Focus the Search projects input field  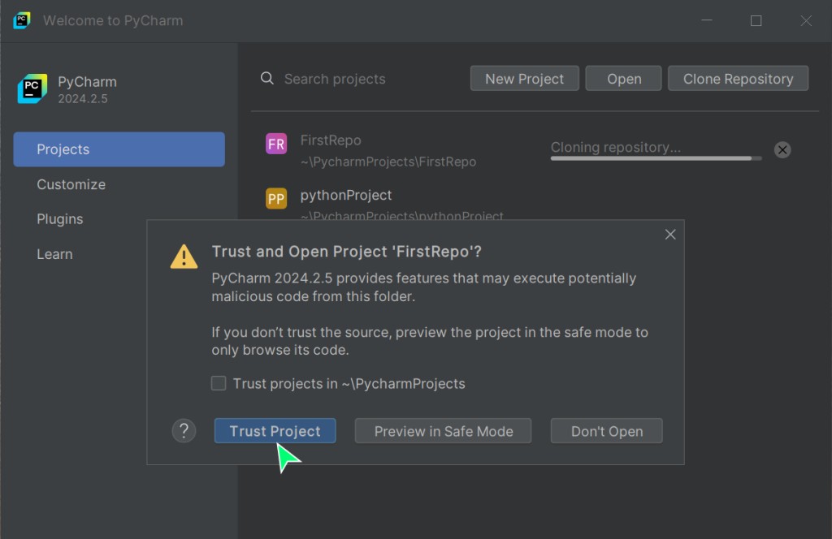coord(366,79)
